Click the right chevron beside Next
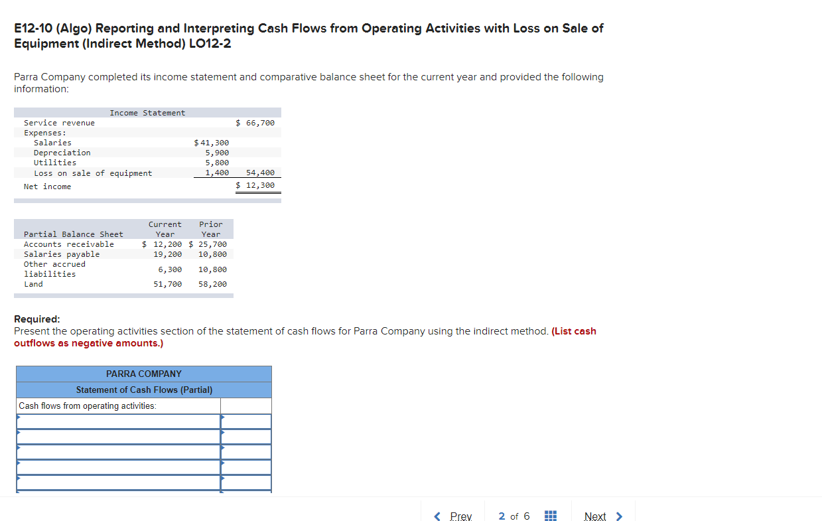The height and width of the screenshot is (521, 822). [x=616, y=516]
